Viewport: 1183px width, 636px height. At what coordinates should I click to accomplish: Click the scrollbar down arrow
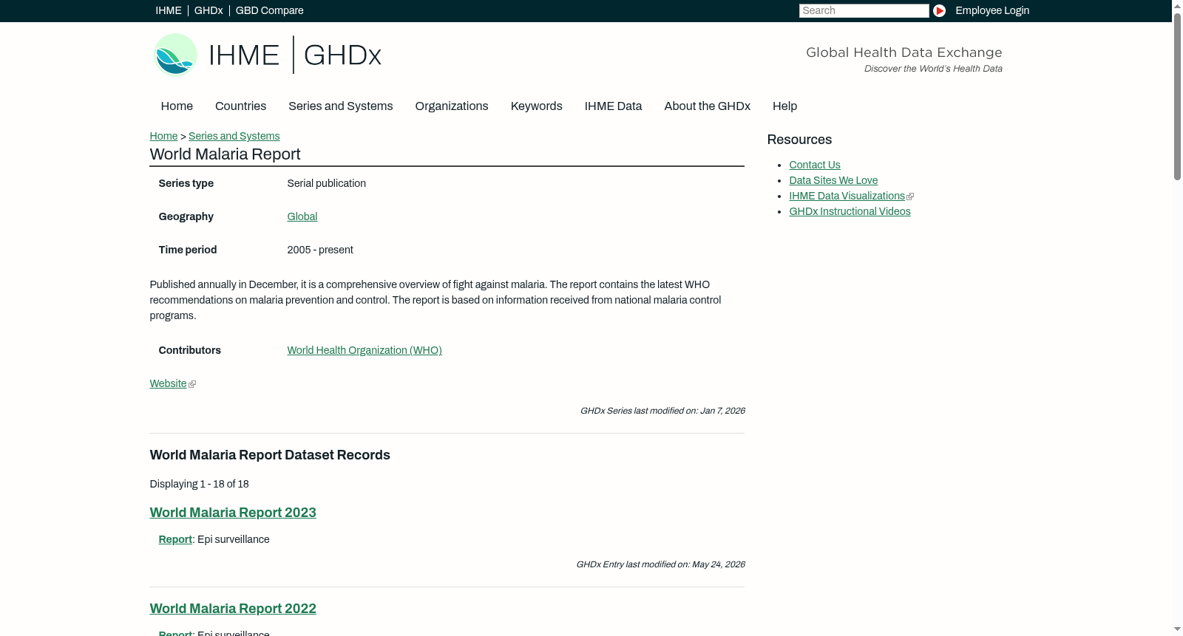(1177, 629)
